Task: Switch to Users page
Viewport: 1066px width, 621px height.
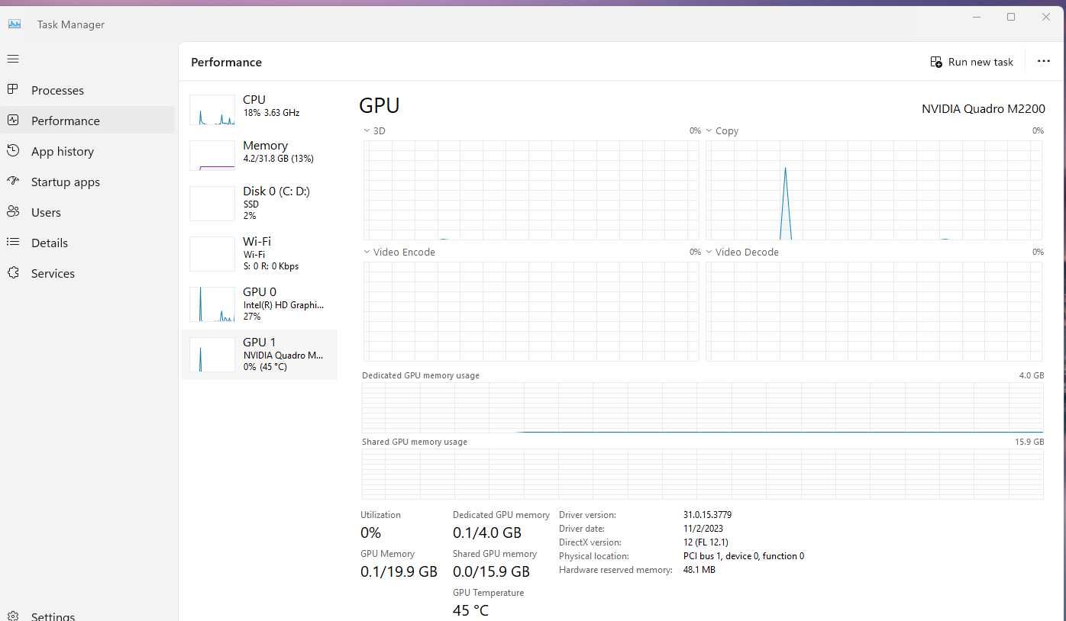Action: [88, 212]
